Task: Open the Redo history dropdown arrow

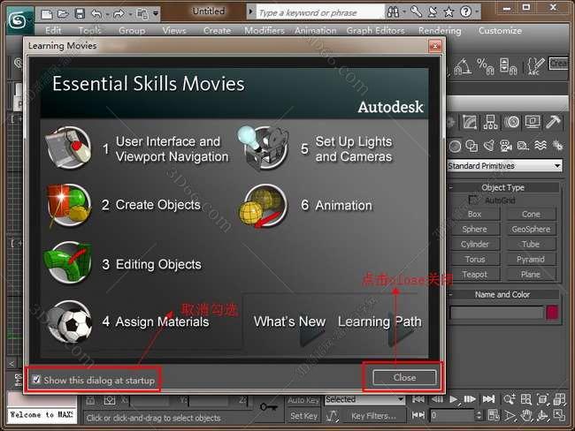Action: 130,14
